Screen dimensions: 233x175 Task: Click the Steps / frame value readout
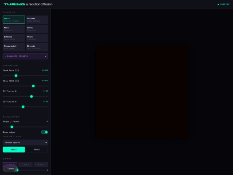(47, 121)
